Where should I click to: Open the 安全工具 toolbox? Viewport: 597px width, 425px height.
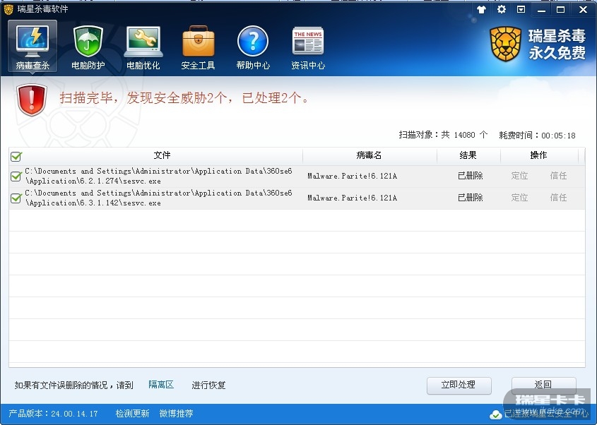point(198,47)
